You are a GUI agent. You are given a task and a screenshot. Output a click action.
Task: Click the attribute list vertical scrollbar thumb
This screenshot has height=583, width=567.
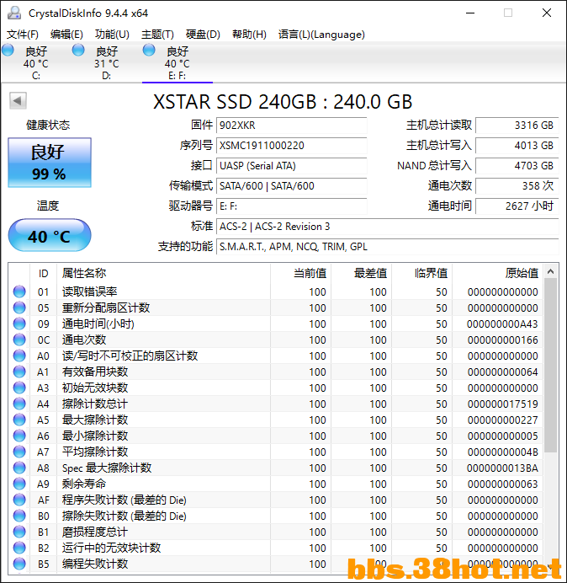pos(551,365)
